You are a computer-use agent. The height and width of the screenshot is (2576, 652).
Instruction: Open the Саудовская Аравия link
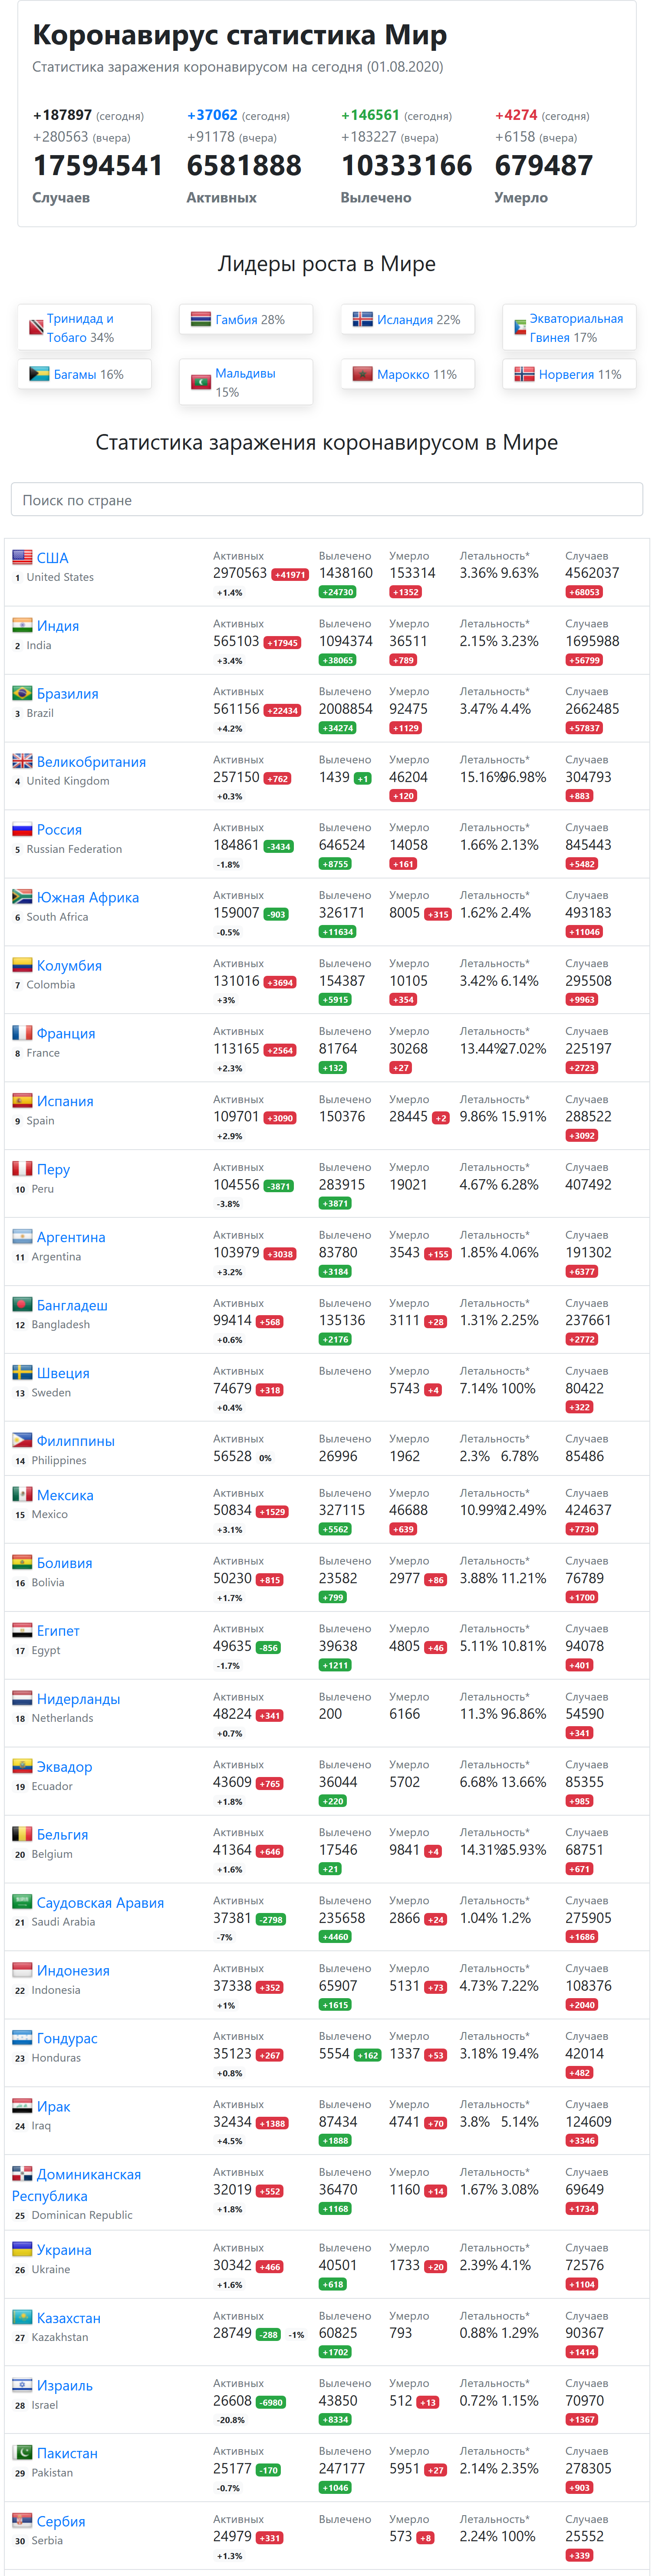(100, 1903)
